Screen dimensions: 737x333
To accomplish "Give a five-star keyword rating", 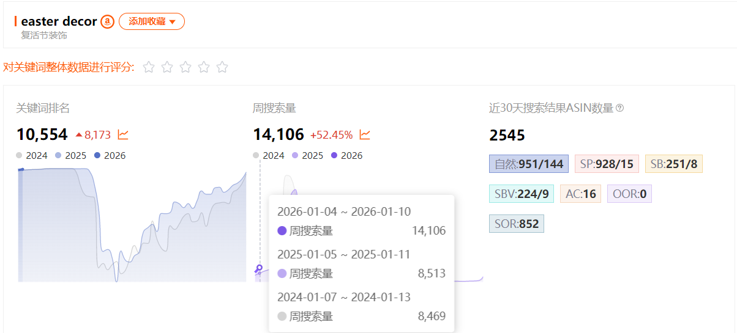I will (x=222, y=67).
